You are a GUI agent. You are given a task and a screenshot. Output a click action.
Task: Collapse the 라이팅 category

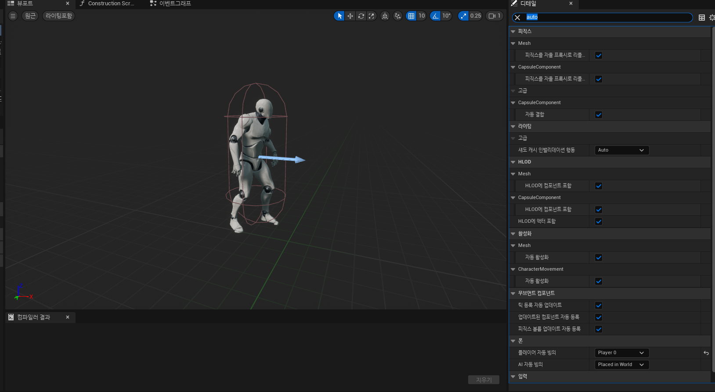(x=513, y=127)
